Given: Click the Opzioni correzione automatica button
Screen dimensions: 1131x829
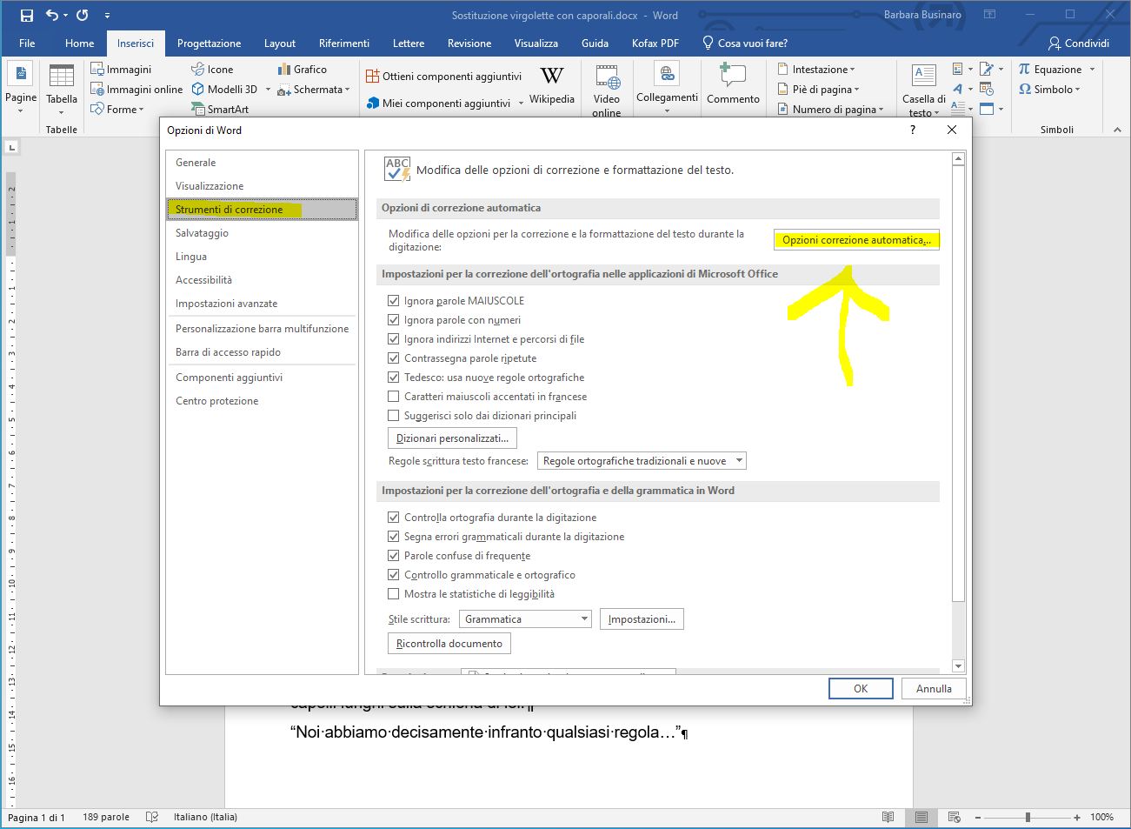Looking at the screenshot, I should point(856,240).
